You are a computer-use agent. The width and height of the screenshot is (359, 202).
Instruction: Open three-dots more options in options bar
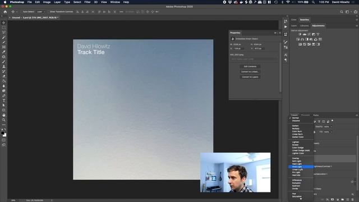pos(121,12)
